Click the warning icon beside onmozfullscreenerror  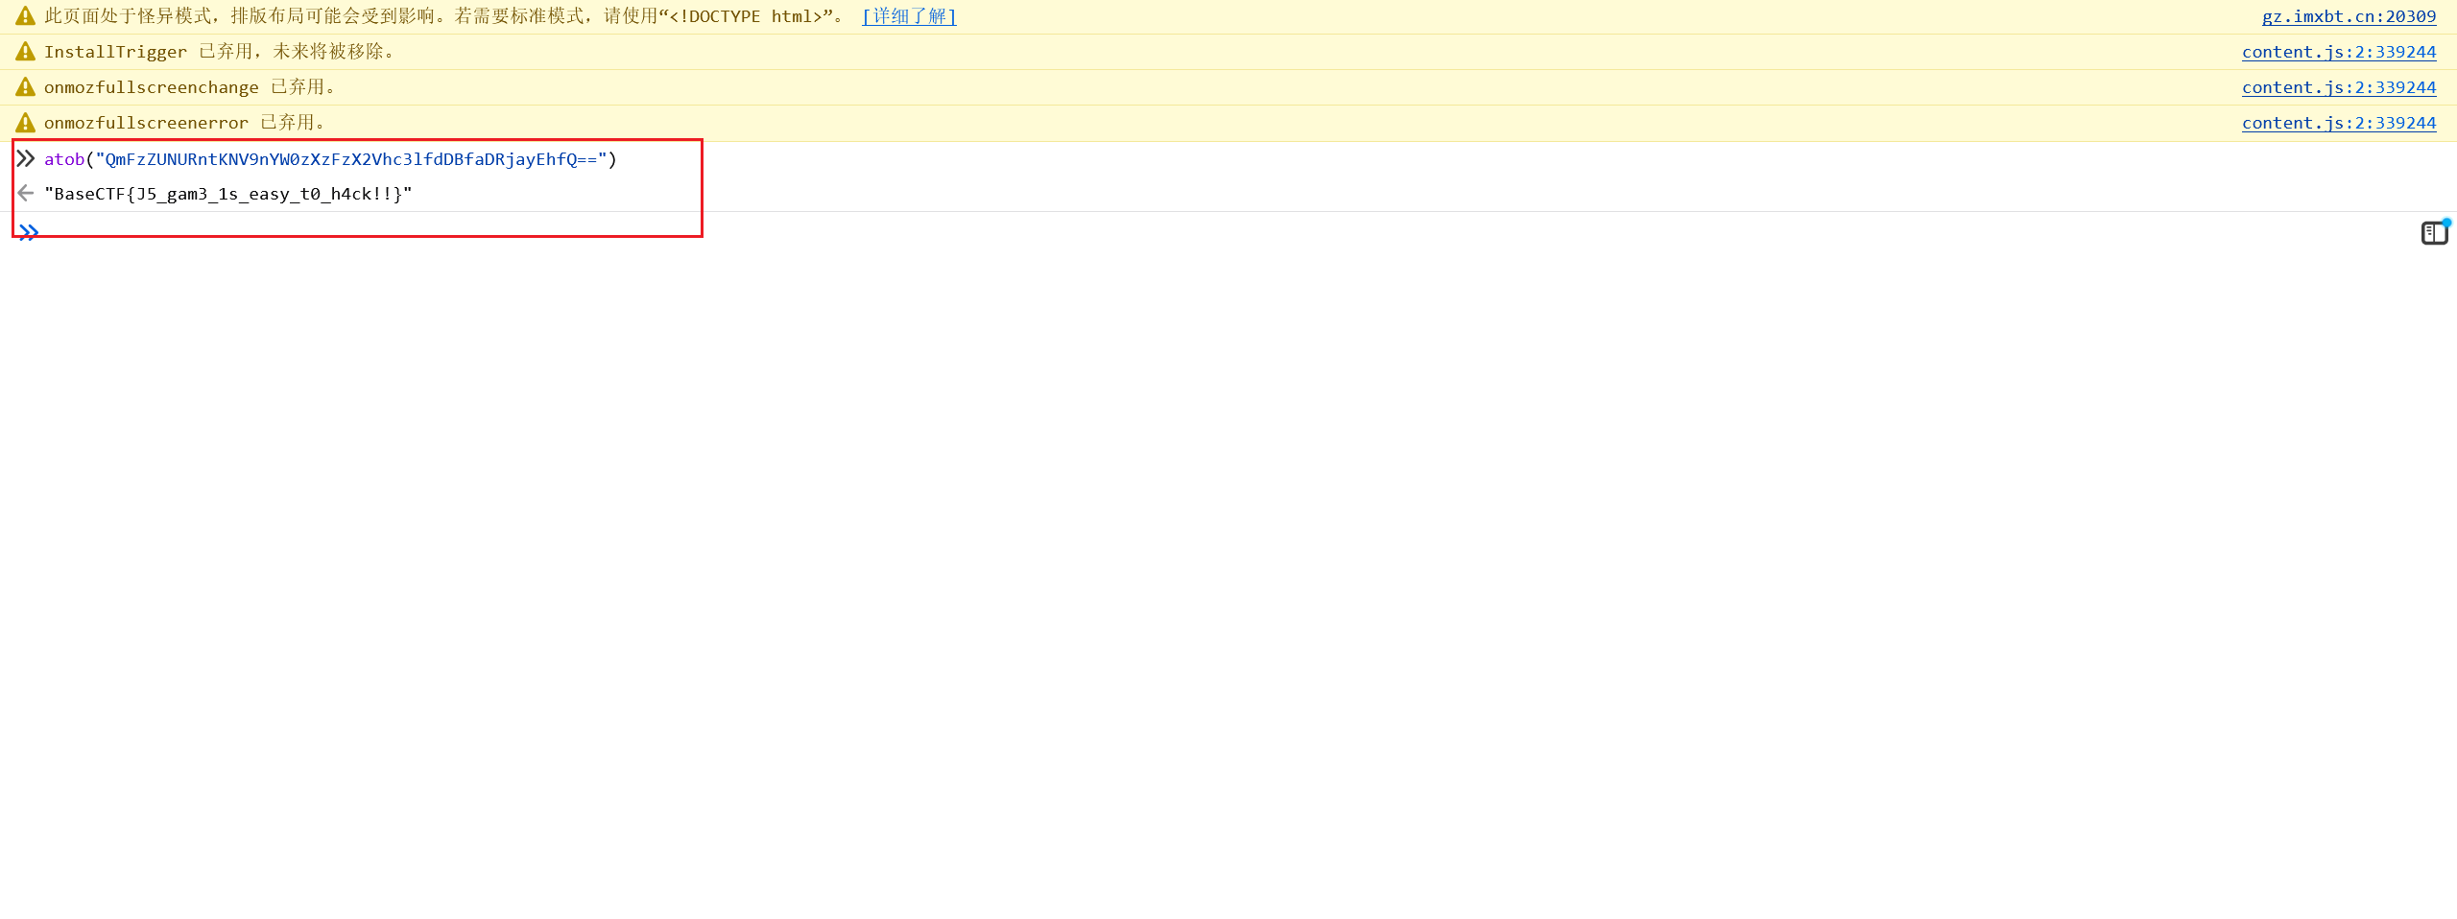point(23,121)
